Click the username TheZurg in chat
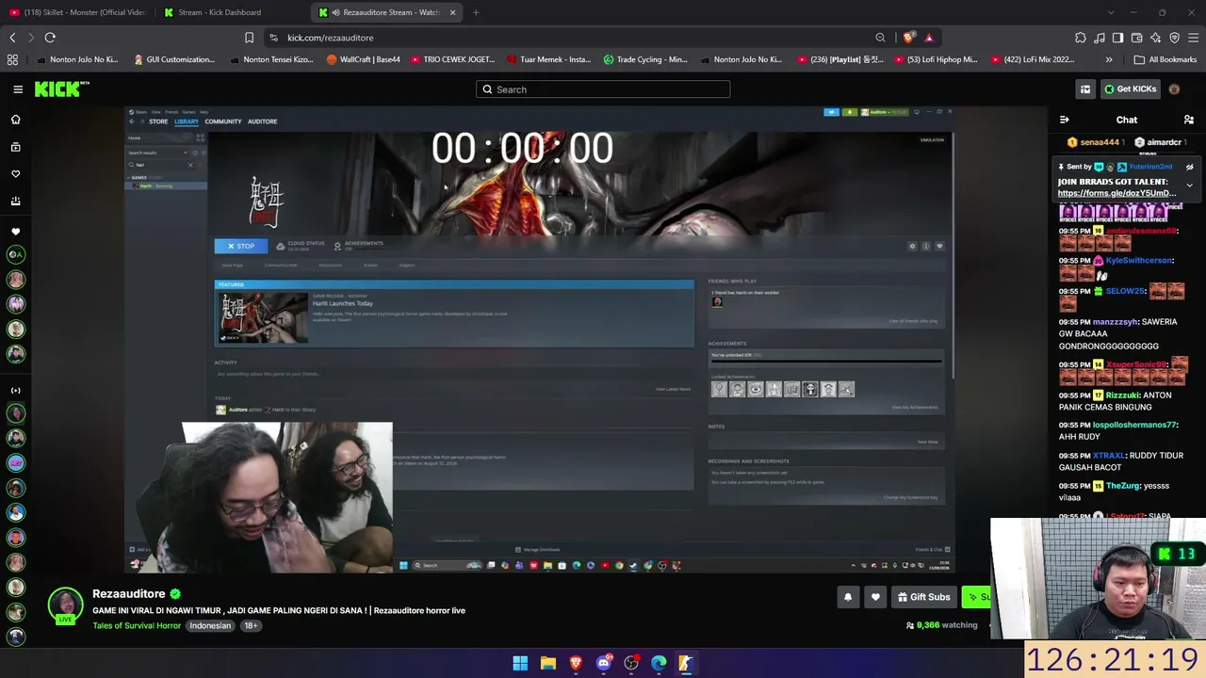The height and width of the screenshot is (678, 1206). point(1123,486)
